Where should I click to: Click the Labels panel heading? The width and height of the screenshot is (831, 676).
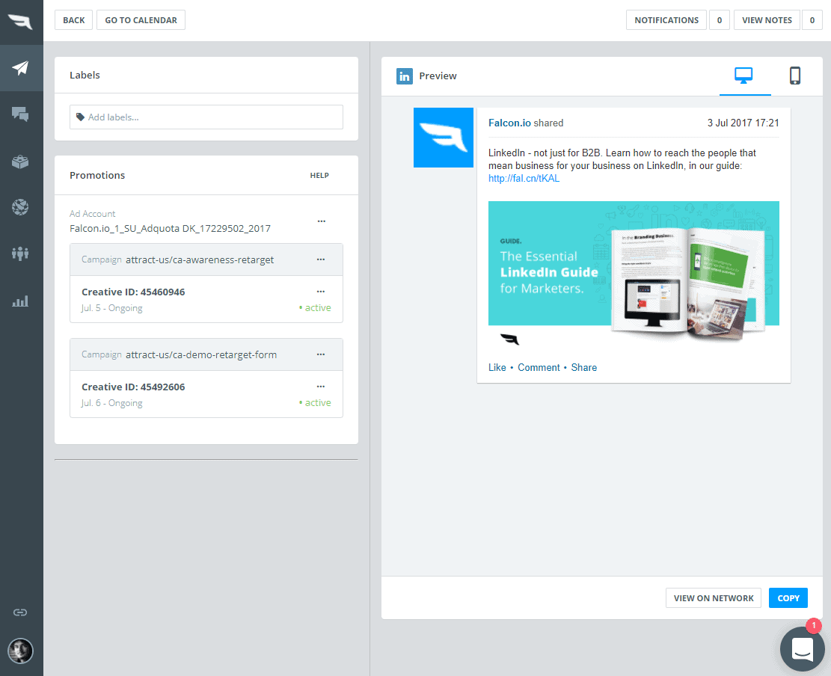[x=85, y=76]
